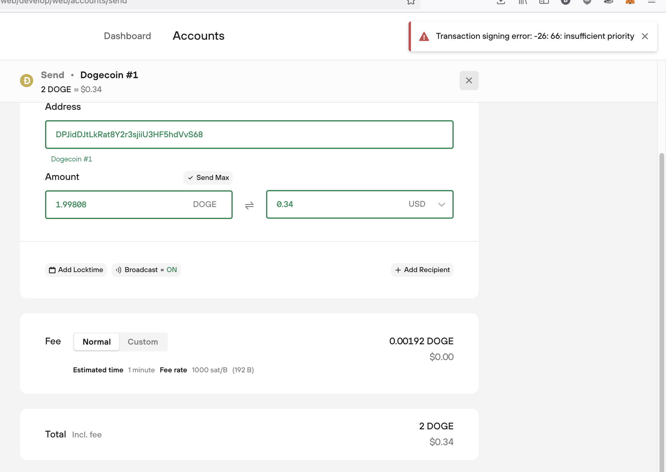Click the red warning triangle icon
The height and width of the screenshot is (472, 666).
[424, 37]
